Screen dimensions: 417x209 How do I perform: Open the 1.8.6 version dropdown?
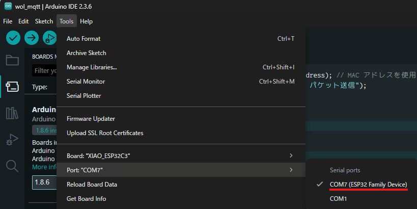[x=44, y=182]
